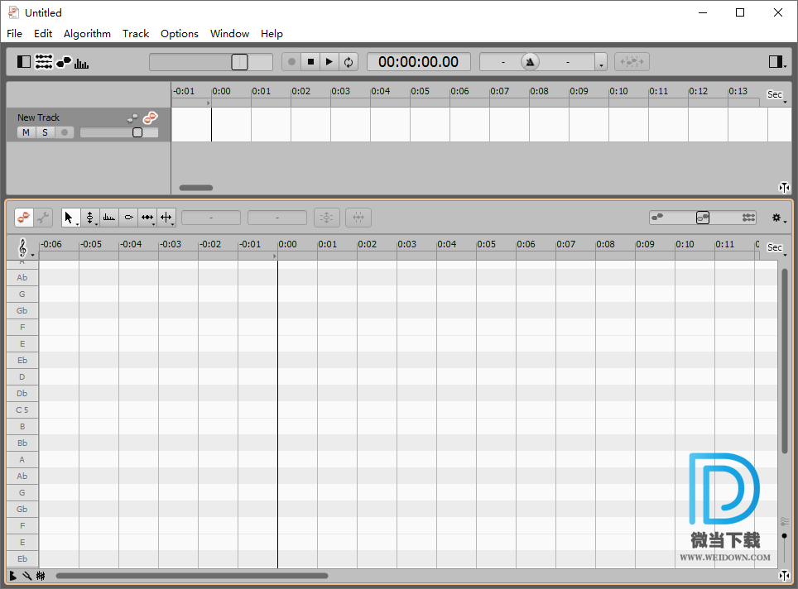Toggle New Track edit orange blobs icon
Viewport: 798px width, 589px height.
click(150, 118)
